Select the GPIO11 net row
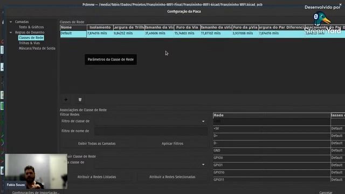 click(x=272, y=179)
